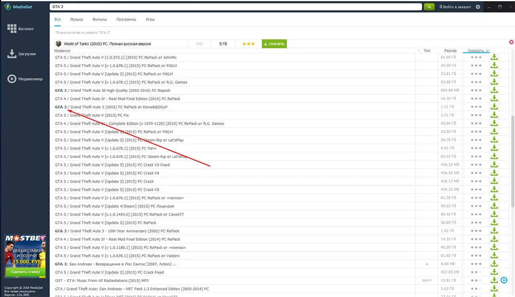Download GTA 3 High Quality (2002-2016) Repack
The height and width of the screenshot is (297, 515).
[494, 90]
